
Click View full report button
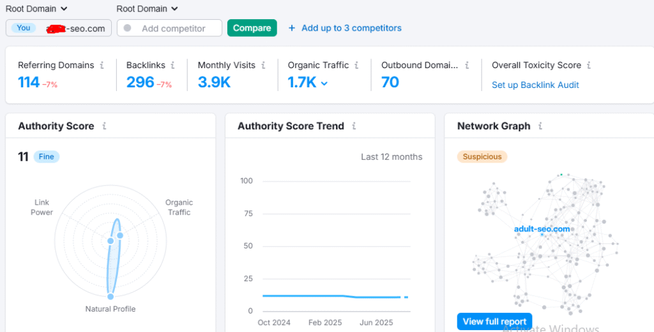[494, 321]
